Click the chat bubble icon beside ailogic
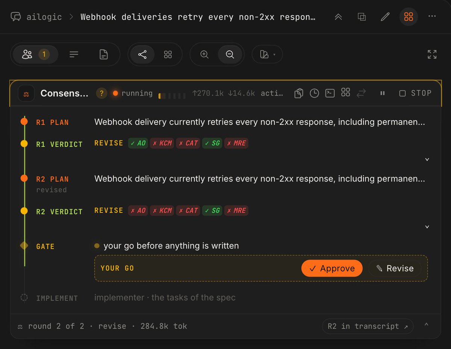The width and height of the screenshot is (451, 349). 16,17
